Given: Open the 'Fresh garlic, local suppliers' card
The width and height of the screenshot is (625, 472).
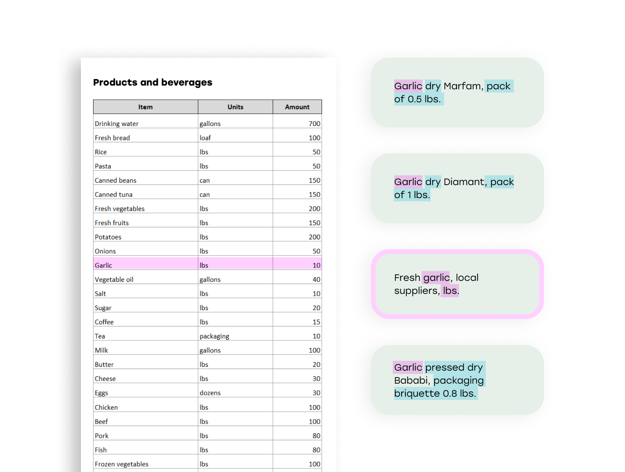Looking at the screenshot, I should (x=457, y=284).
